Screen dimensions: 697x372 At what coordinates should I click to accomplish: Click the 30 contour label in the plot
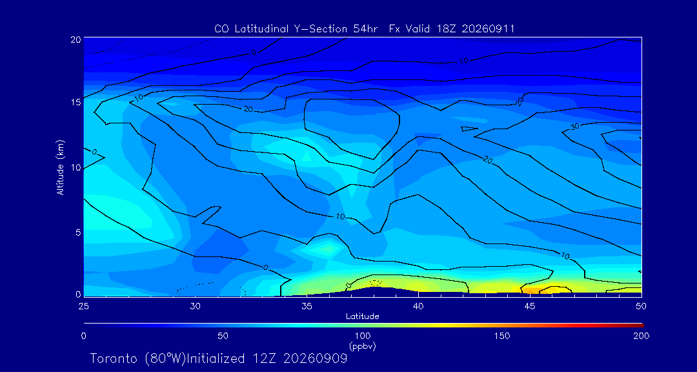[575, 127]
